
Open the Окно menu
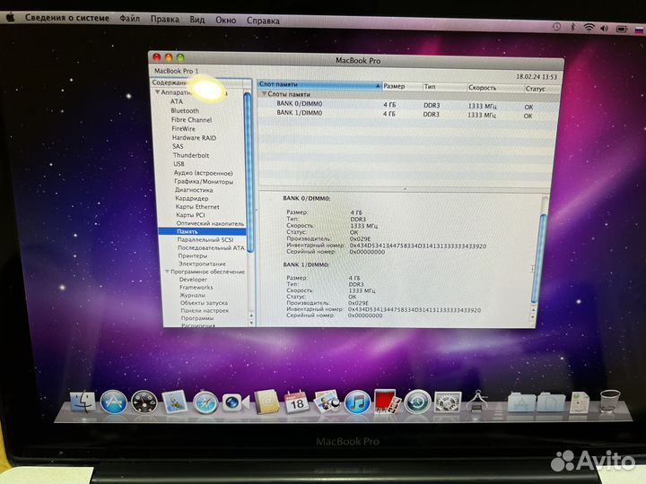226,20
